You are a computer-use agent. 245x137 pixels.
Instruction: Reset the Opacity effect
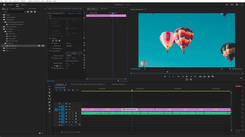84,38
